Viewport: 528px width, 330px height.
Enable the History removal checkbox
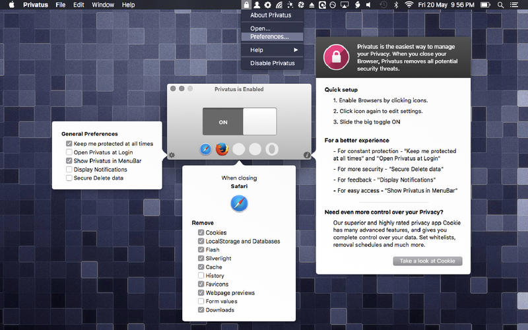[x=201, y=275]
